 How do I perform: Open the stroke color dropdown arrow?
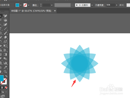[x=29, y=5]
